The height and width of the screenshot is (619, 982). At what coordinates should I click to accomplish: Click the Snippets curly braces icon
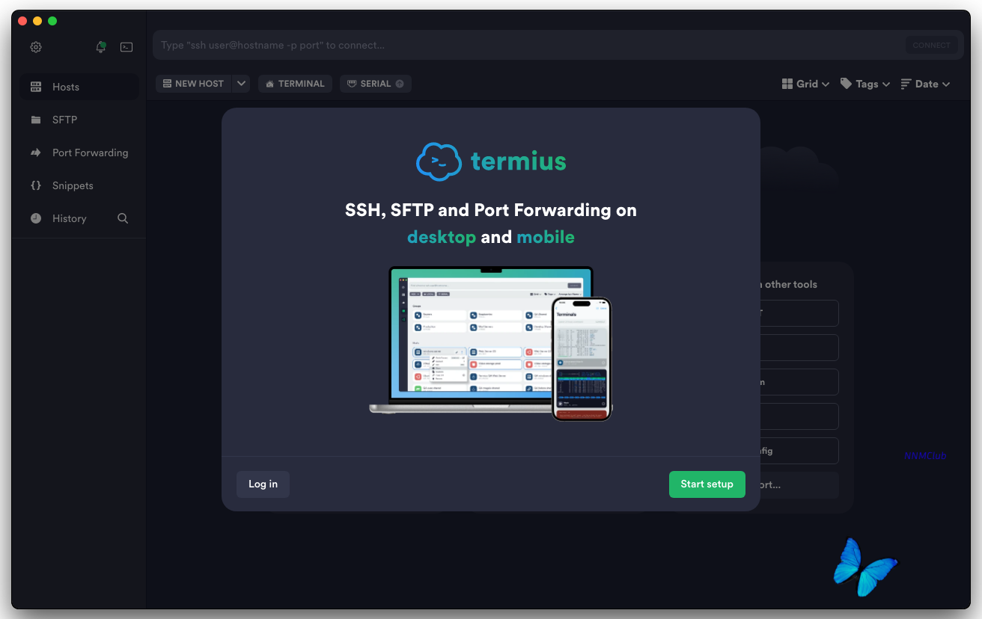(x=36, y=185)
